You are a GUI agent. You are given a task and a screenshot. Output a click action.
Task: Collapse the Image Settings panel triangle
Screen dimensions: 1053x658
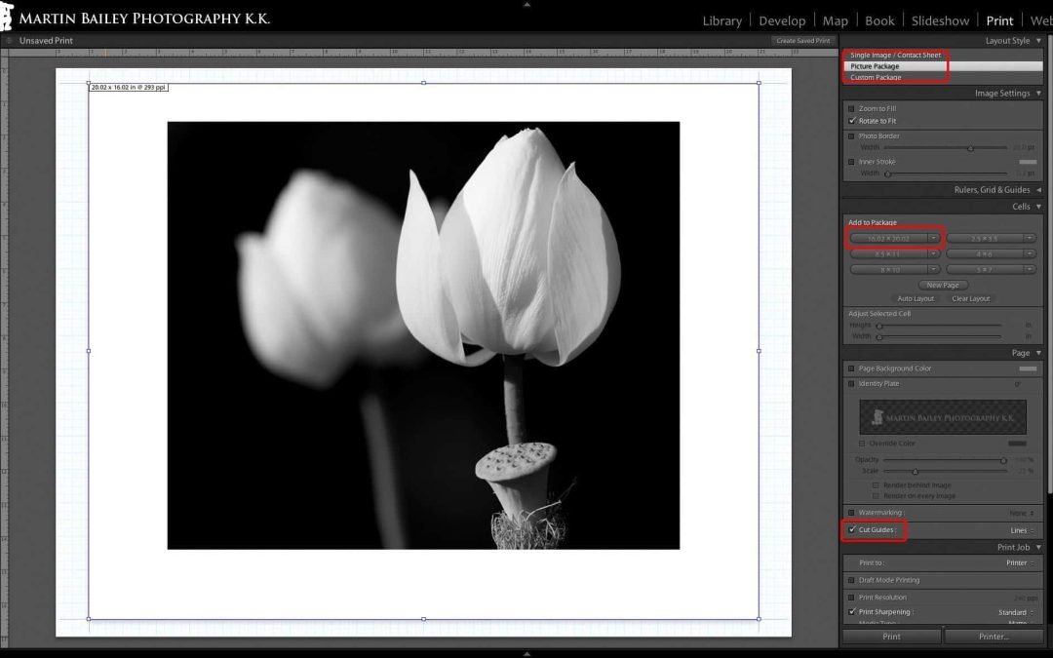point(1038,94)
